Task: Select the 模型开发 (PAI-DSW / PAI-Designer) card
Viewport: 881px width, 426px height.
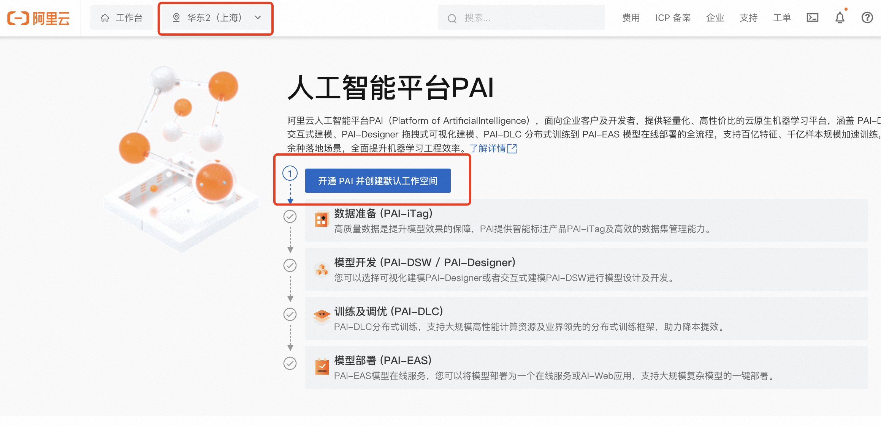Action: coord(586,270)
